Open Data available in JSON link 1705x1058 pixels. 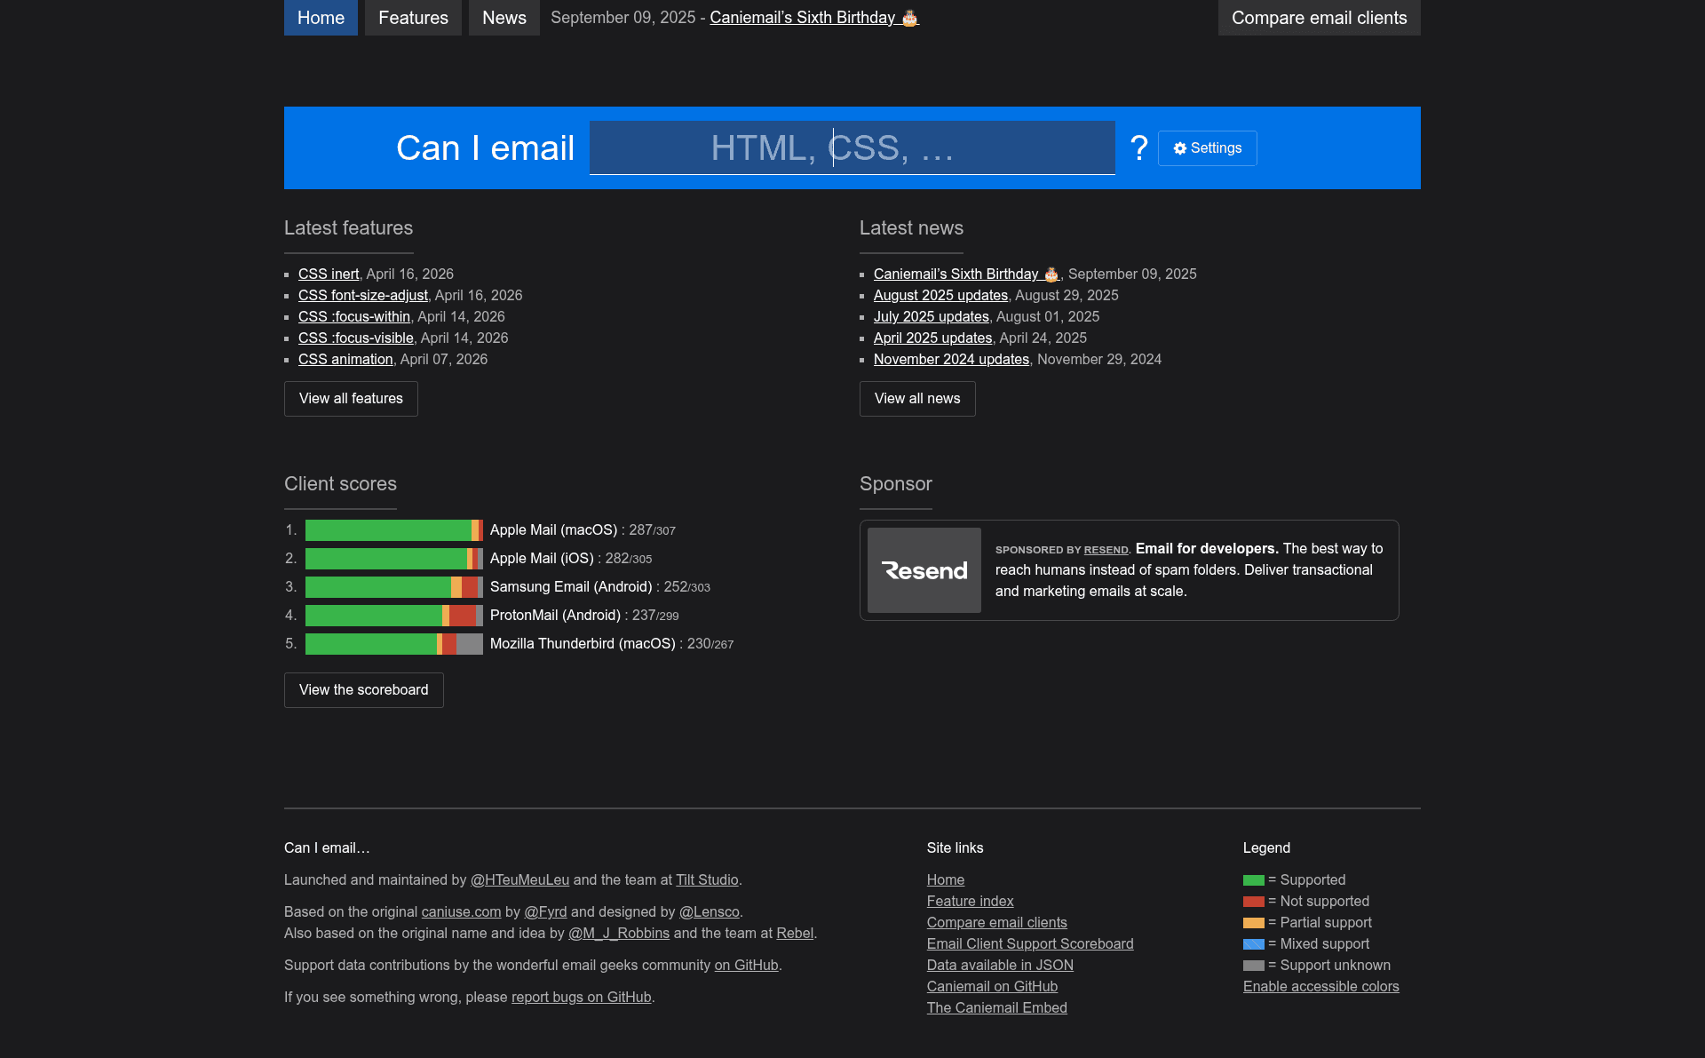pos(1000,966)
